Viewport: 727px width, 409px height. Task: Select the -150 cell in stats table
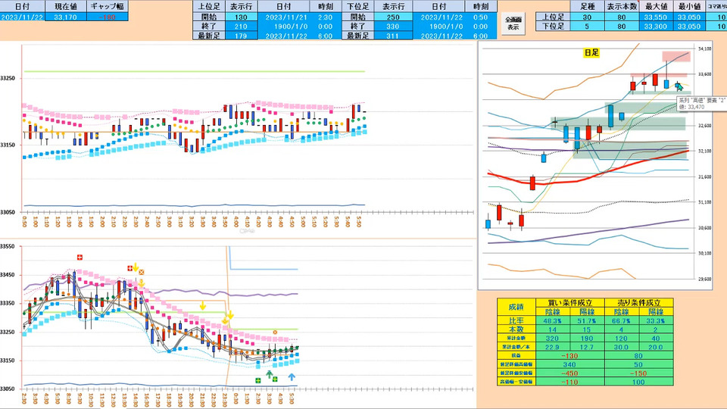[x=639, y=373]
